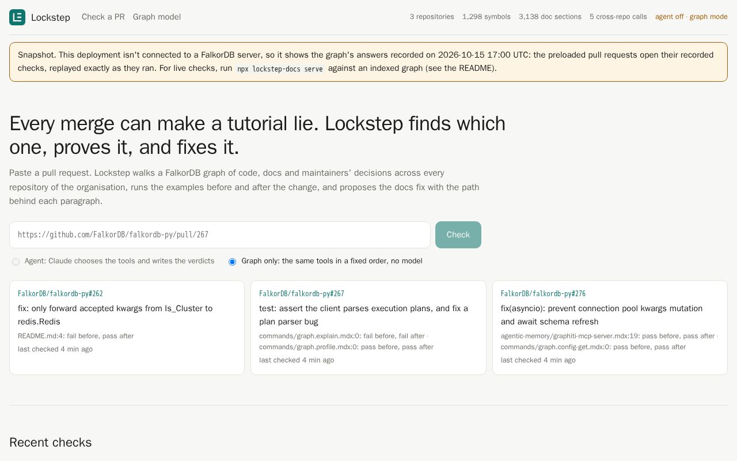Focus the pull request URL input field
Screen dimensions: 737x461
click(x=220, y=235)
